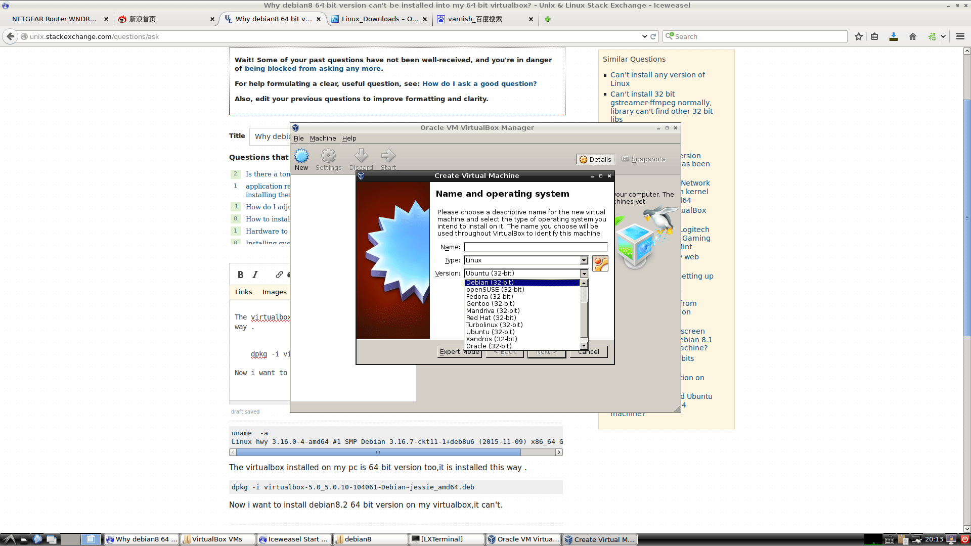Viewport: 971px width, 546px height.
Task: Open the Machine menu
Action: click(323, 138)
